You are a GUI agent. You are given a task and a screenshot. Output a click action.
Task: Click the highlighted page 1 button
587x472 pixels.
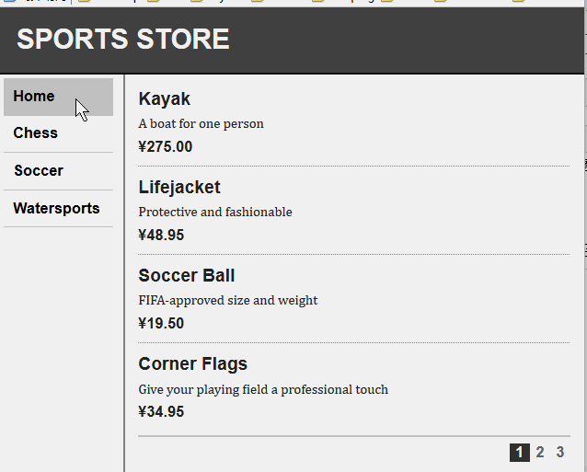pyautogui.click(x=519, y=453)
